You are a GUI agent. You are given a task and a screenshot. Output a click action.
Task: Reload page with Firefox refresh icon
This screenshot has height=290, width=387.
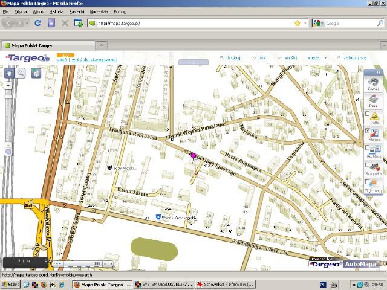tap(37, 23)
